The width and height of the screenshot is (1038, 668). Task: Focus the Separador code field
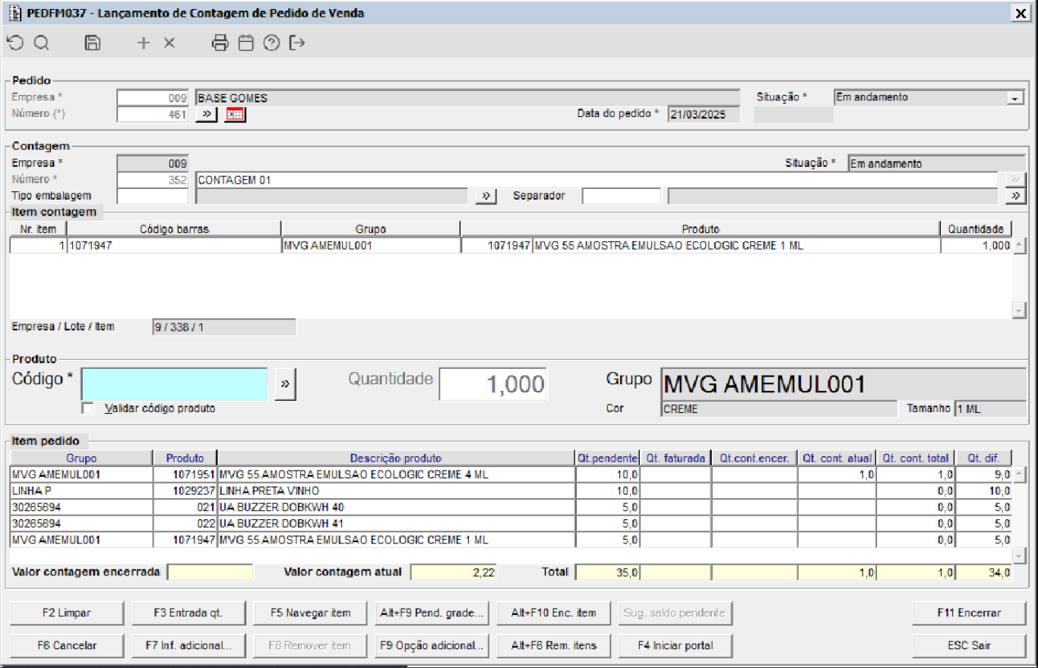point(622,196)
